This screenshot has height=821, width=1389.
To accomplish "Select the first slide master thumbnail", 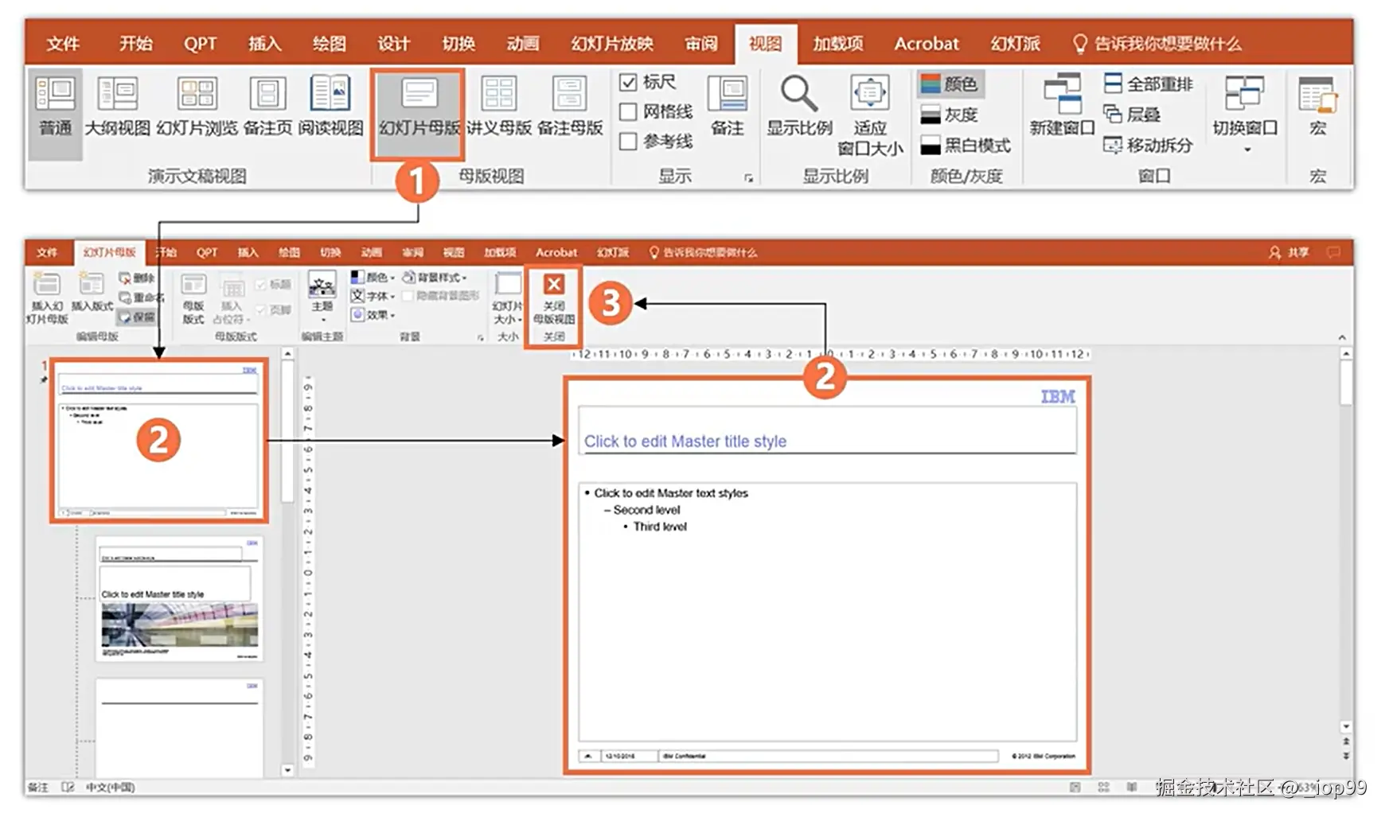I will [158, 440].
